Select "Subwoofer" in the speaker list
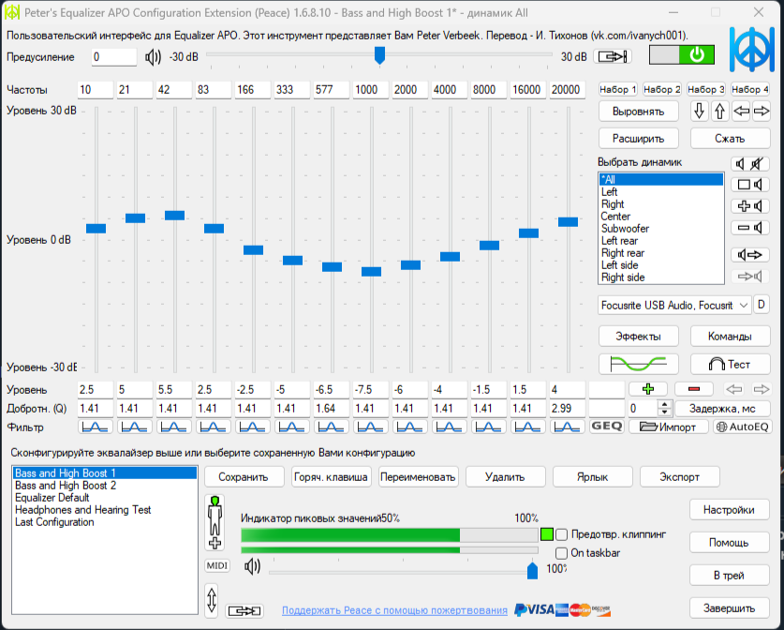 coord(625,229)
